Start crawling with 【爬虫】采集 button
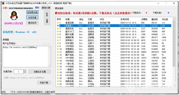179x95 pixels. (40, 72)
